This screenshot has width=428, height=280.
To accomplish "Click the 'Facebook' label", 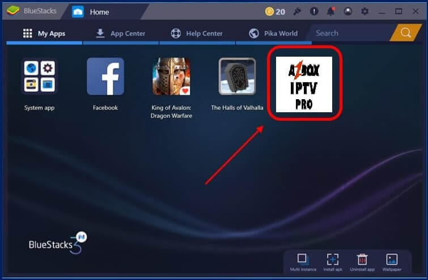I will tap(105, 108).
